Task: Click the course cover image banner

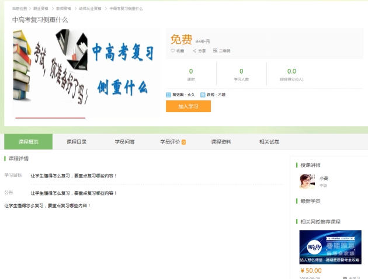Action: pyautogui.click(x=86, y=73)
